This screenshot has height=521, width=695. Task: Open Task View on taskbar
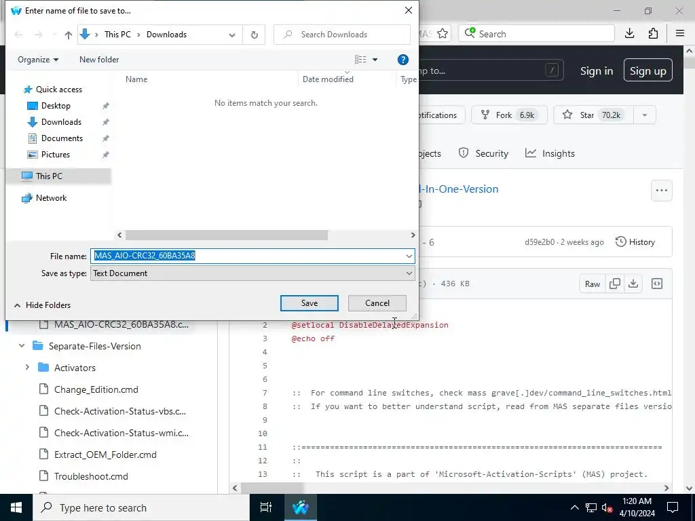265,507
